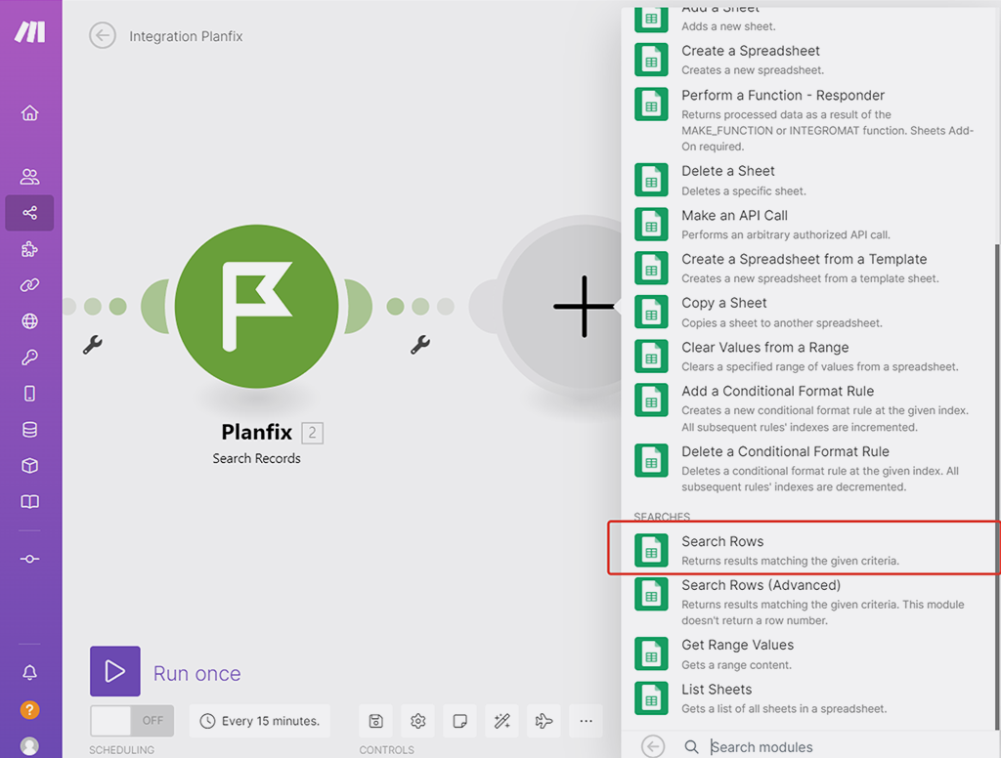
Task: Select the Search Rows module
Action: point(807,550)
